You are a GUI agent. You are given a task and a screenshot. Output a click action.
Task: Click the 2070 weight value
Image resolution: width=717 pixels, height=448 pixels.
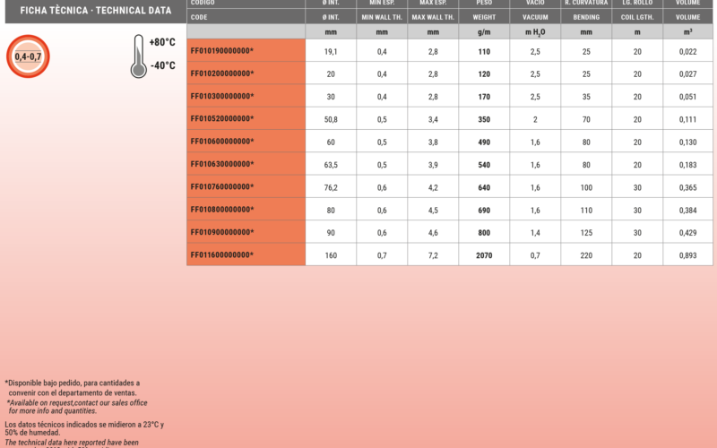click(484, 255)
